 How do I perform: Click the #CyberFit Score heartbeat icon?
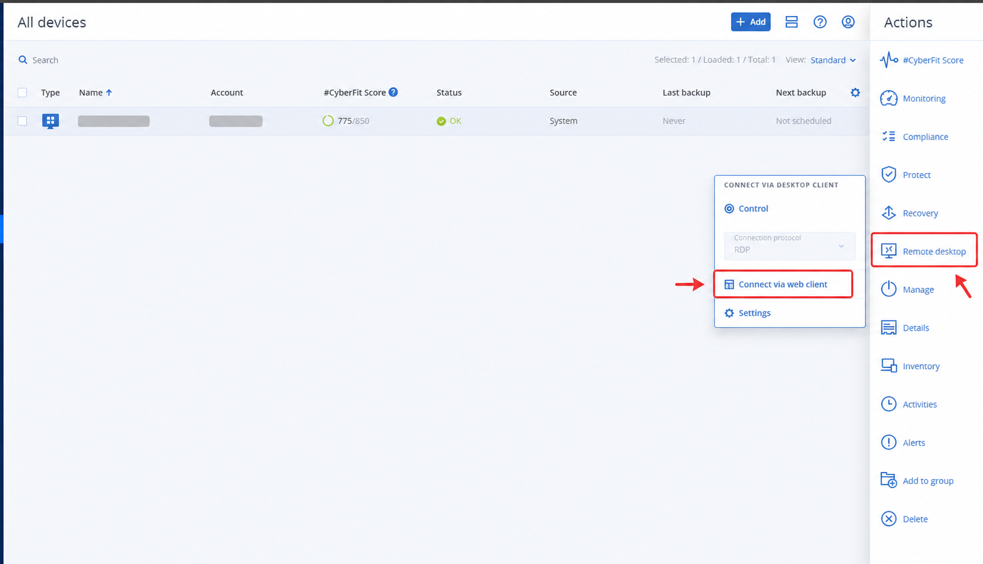[x=889, y=60]
